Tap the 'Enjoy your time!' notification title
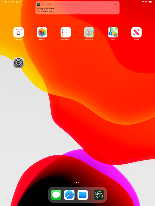 pyautogui.click(x=46, y=9)
